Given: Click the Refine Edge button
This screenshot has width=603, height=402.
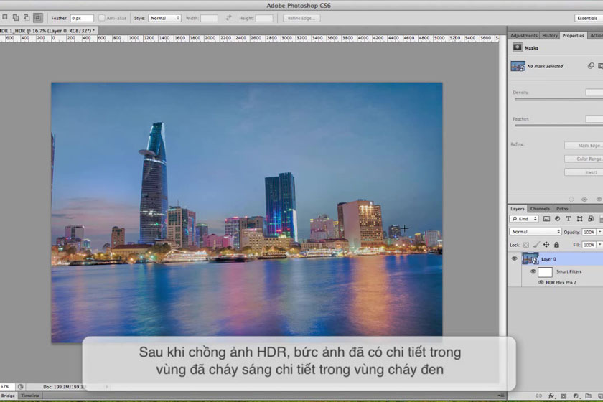Looking at the screenshot, I should 301,18.
